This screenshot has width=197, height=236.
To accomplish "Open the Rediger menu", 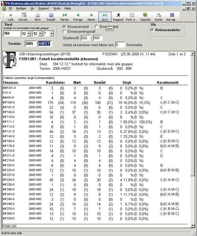I will click(21, 8).
